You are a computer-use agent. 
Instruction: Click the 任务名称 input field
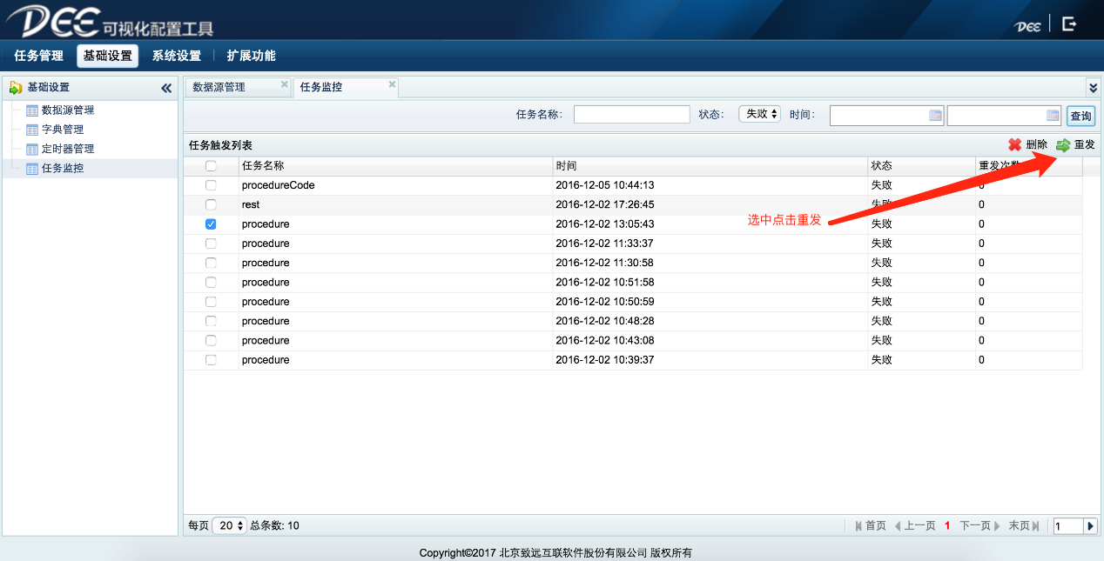[631, 115]
